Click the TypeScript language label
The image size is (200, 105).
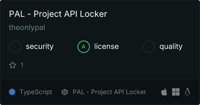(x=36, y=92)
